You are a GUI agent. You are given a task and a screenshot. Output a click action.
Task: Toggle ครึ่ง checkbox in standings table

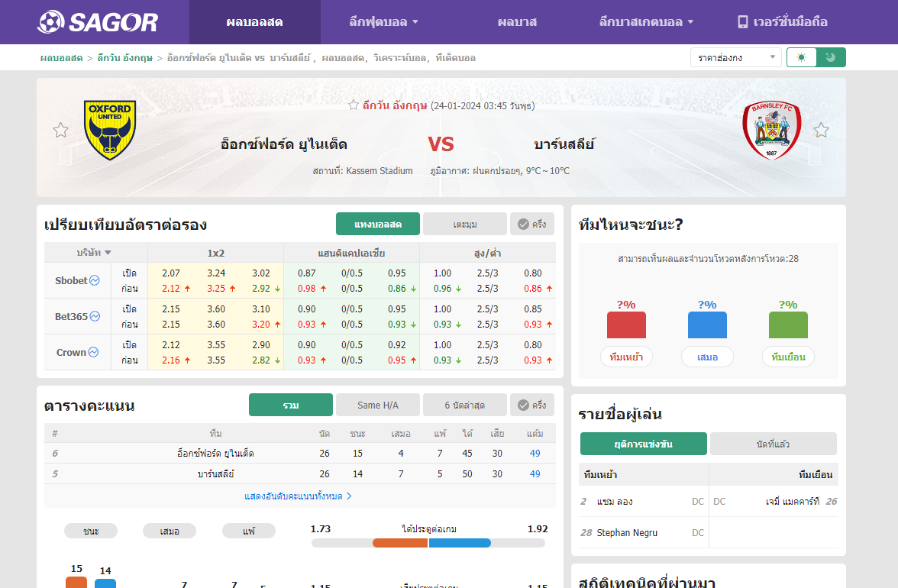coord(532,405)
